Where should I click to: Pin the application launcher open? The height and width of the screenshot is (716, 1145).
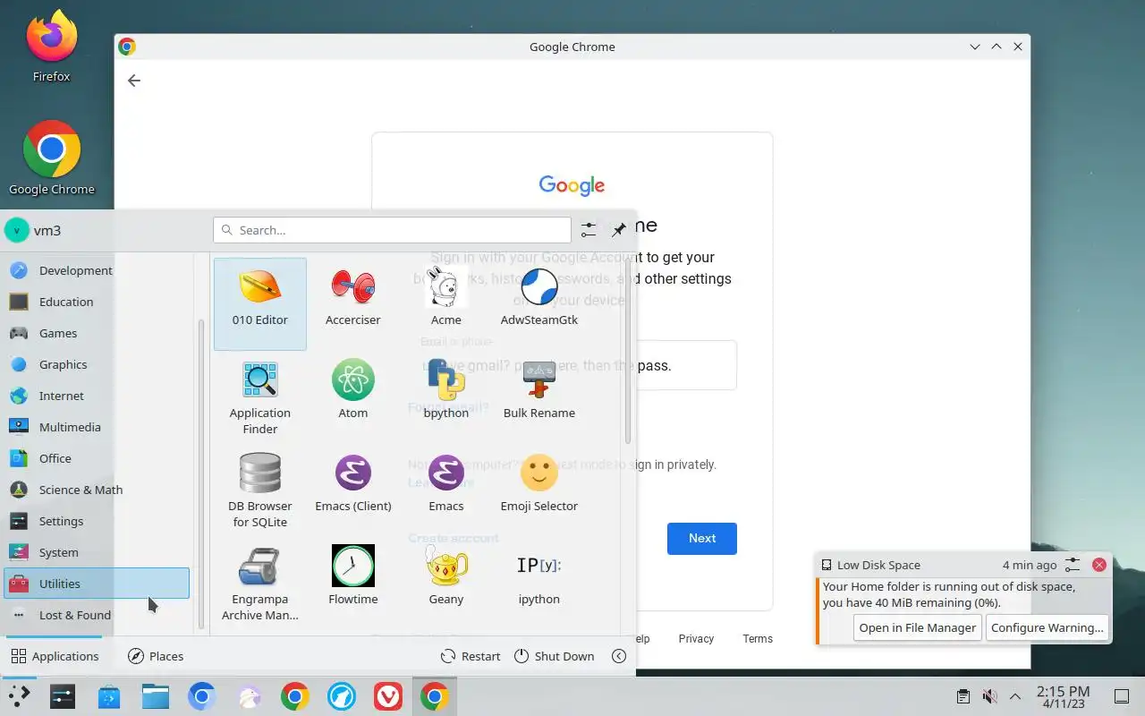point(619,230)
